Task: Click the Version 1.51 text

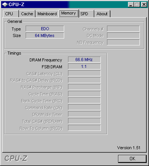Action: click(129, 148)
